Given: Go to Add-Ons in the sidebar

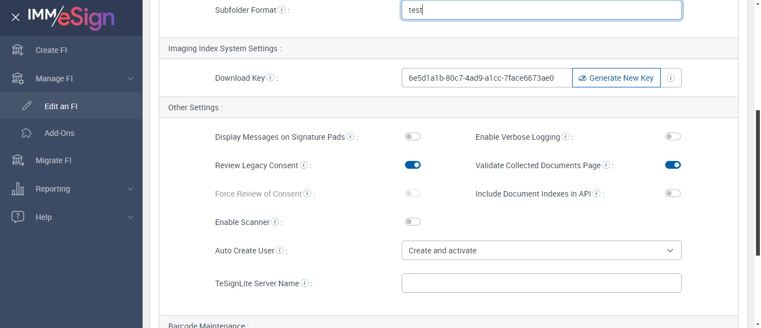Looking at the screenshot, I should (x=59, y=133).
